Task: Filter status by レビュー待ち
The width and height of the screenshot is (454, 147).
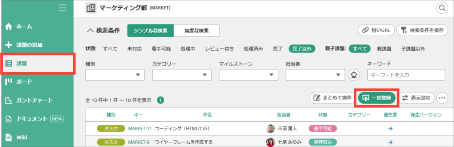Action: click(219, 49)
